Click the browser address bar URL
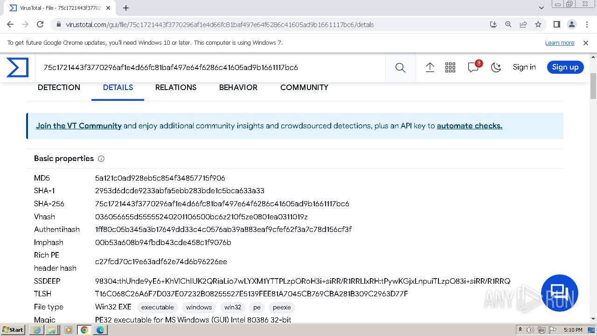Image resolution: width=597 pixels, height=336 pixels. 220,25
